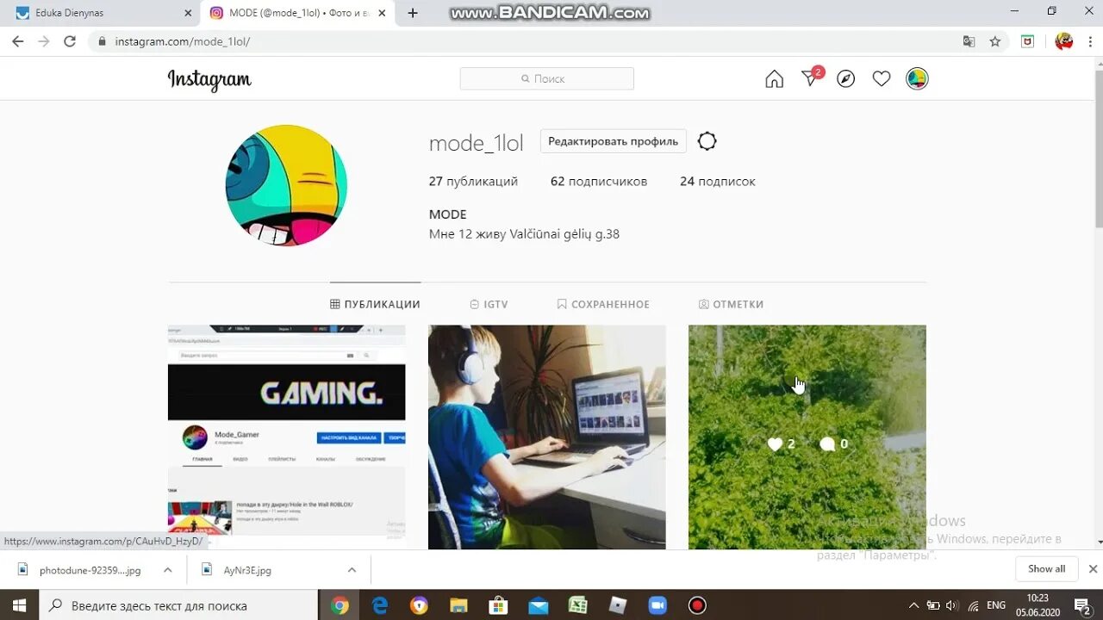
Task: Go forward in browser history
Action: 44,41
